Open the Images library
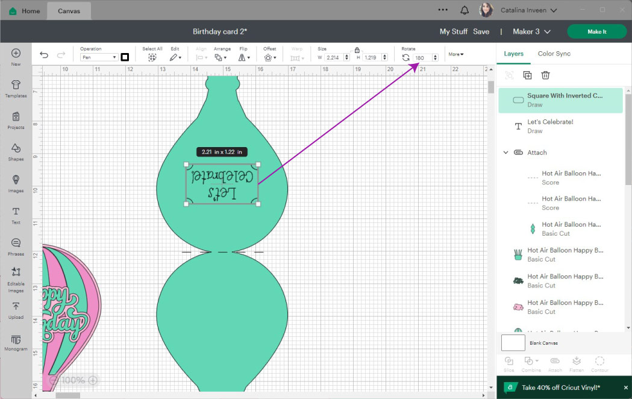This screenshot has height=399, width=632. click(16, 183)
